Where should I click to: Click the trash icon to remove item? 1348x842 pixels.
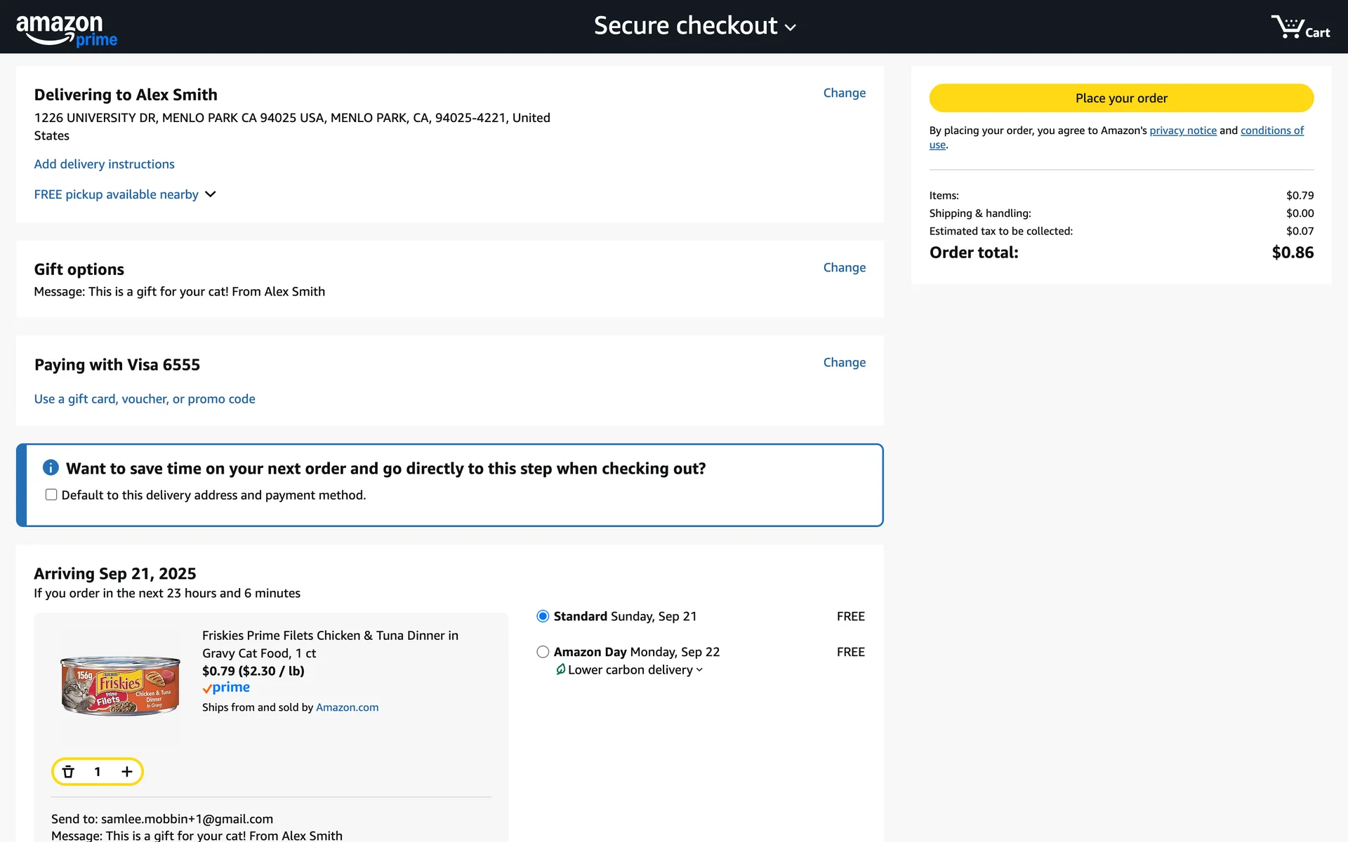tap(68, 772)
